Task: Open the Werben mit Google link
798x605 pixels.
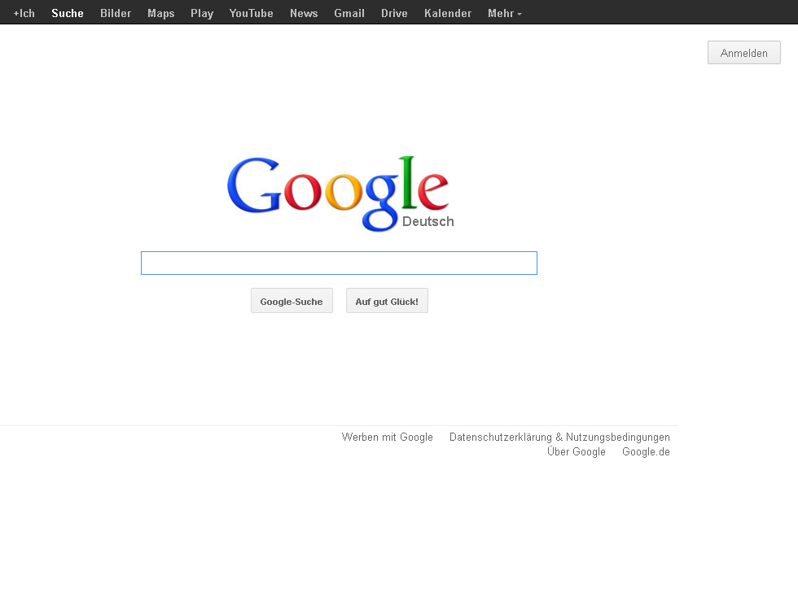Action: point(388,437)
